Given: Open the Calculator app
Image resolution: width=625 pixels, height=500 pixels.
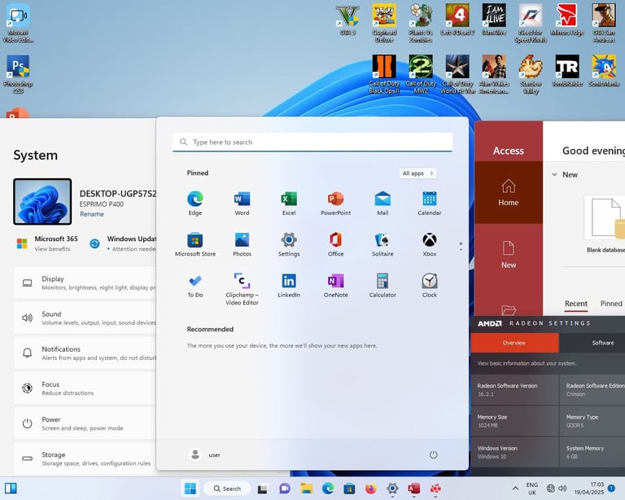Looking at the screenshot, I should click(382, 285).
